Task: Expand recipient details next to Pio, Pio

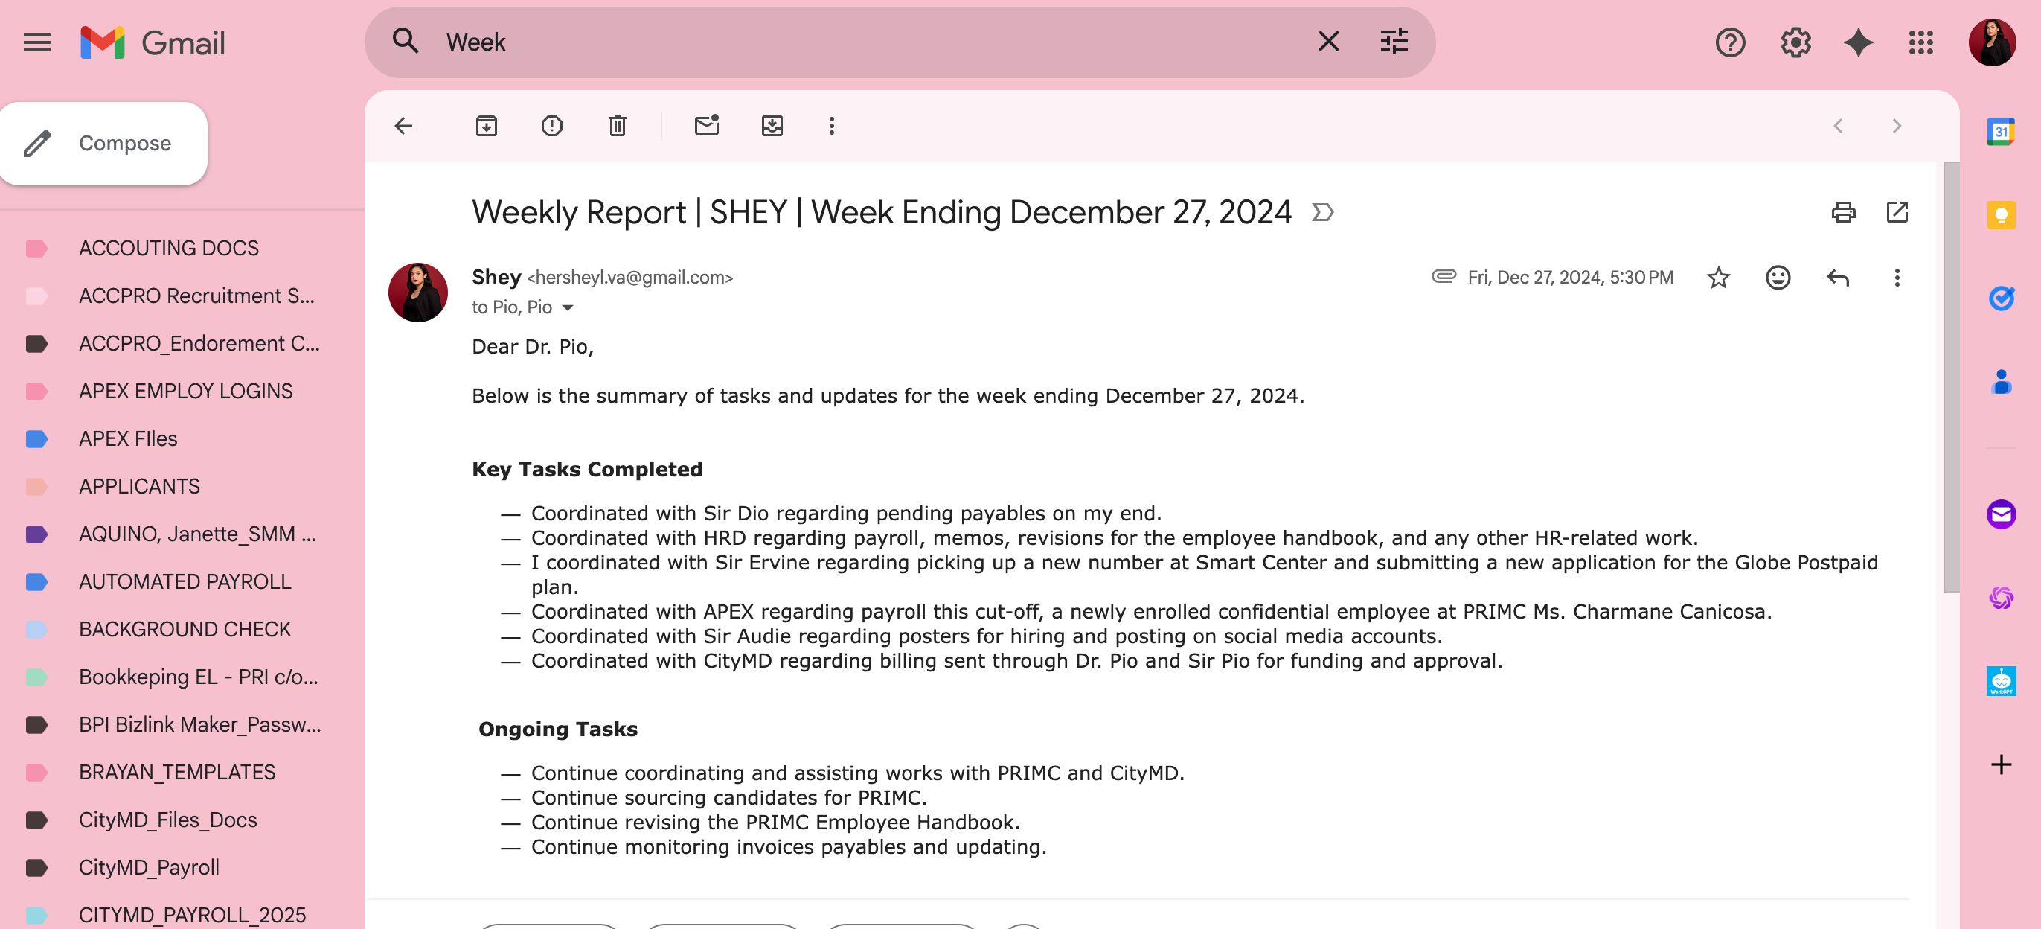Action: click(x=567, y=307)
